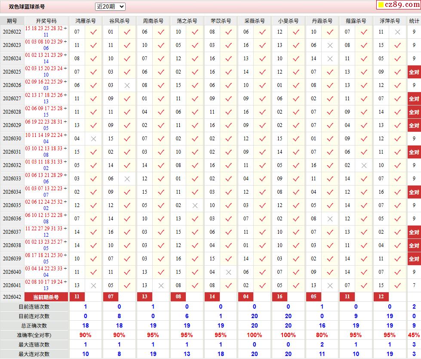Click the cz89.com site link
Image resolution: width=421 pixels, height=359 pixels.
click(401, 5)
